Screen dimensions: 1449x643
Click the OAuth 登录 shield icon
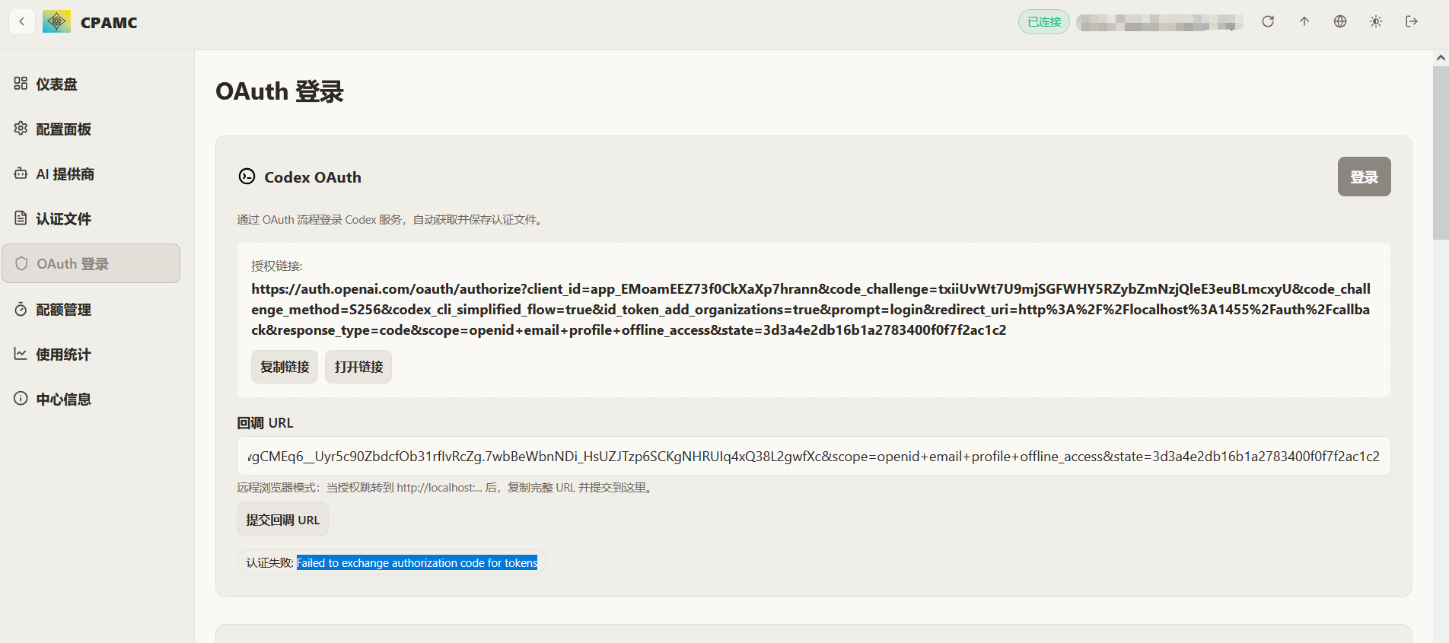(21, 263)
